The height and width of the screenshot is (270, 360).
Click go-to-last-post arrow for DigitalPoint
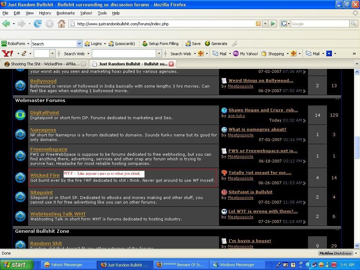pos(304,121)
